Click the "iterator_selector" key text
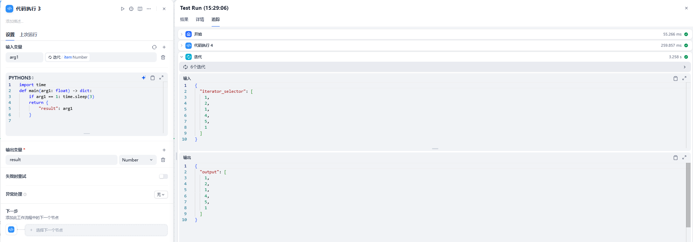693x242 pixels. click(223, 91)
